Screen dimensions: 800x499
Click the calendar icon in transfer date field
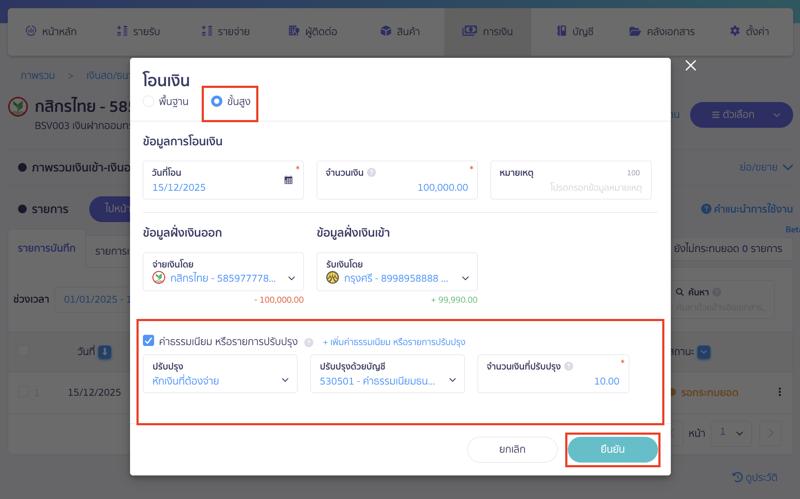288,180
